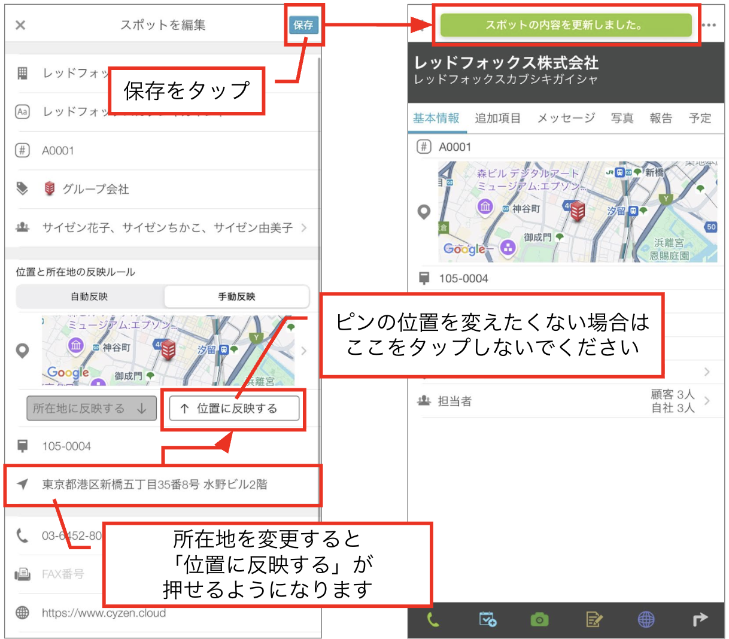Tap the building icon beside the company name

[22, 74]
